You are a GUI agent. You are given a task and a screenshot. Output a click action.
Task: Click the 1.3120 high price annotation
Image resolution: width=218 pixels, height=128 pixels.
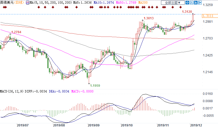(187, 12)
